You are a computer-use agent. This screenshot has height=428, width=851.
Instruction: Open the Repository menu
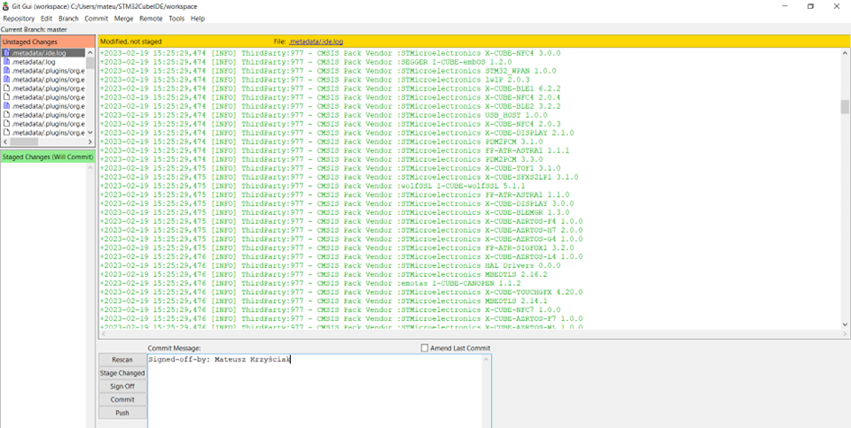(x=18, y=18)
